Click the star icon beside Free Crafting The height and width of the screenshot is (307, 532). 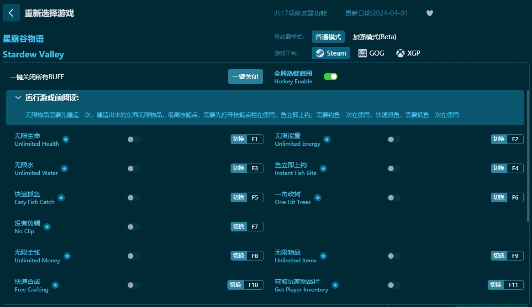pos(55,286)
